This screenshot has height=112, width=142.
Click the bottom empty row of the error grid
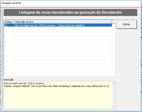(x=58, y=74)
